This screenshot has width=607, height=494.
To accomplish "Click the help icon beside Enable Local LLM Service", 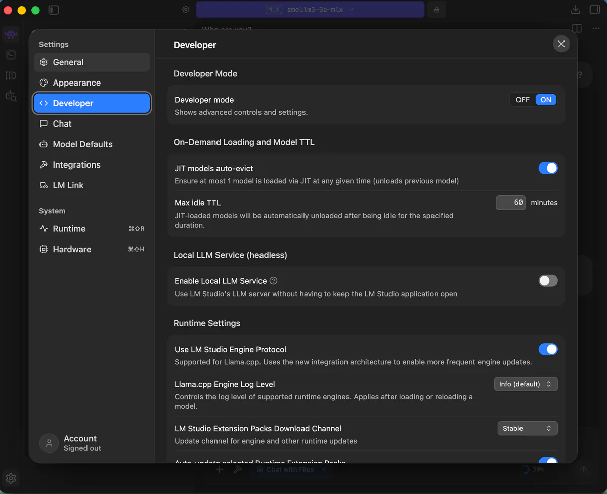I will (x=274, y=281).
